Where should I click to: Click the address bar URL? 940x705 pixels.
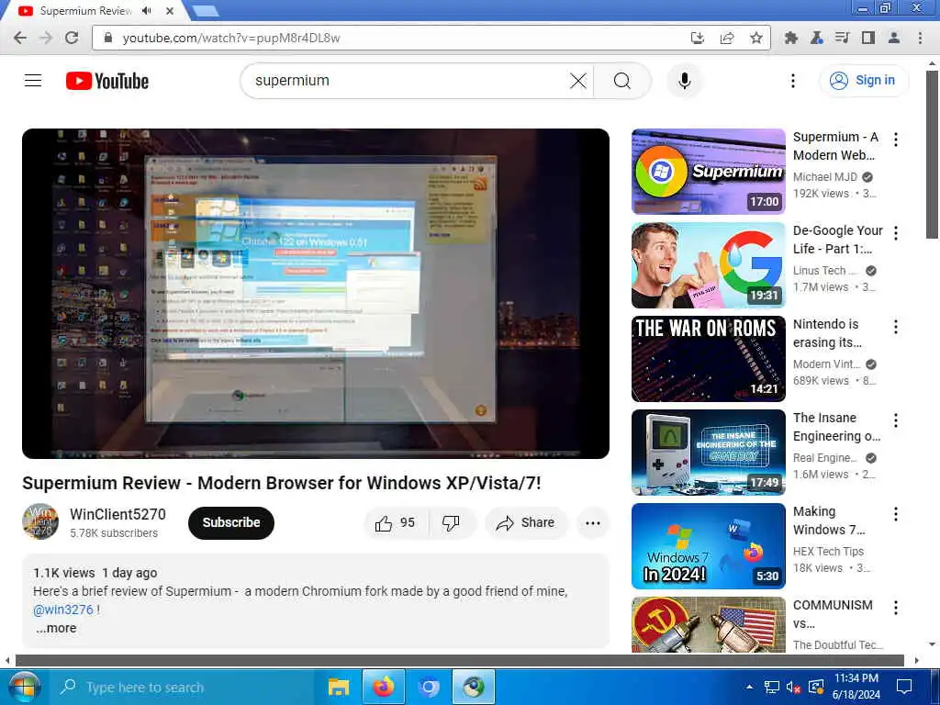(x=231, y=38)
